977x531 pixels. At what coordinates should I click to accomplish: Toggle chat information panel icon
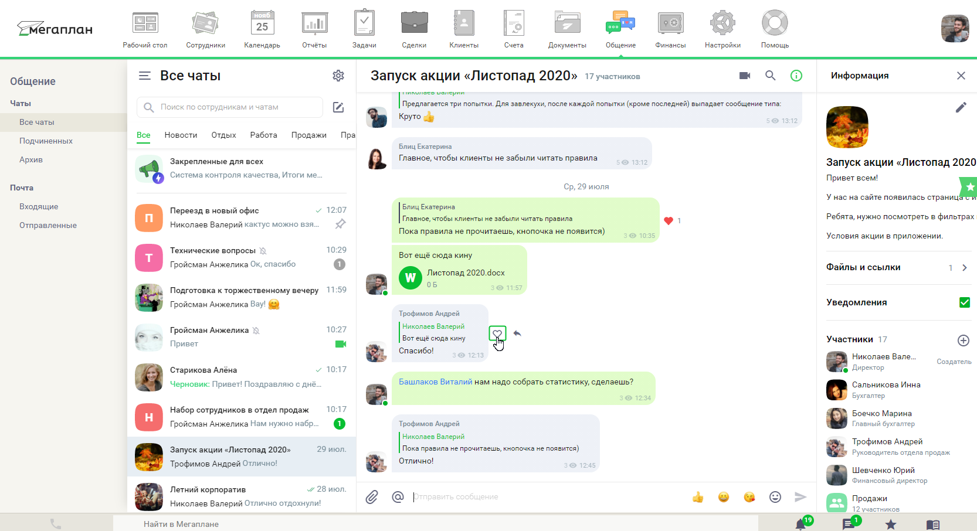click(x=796, y=76)
